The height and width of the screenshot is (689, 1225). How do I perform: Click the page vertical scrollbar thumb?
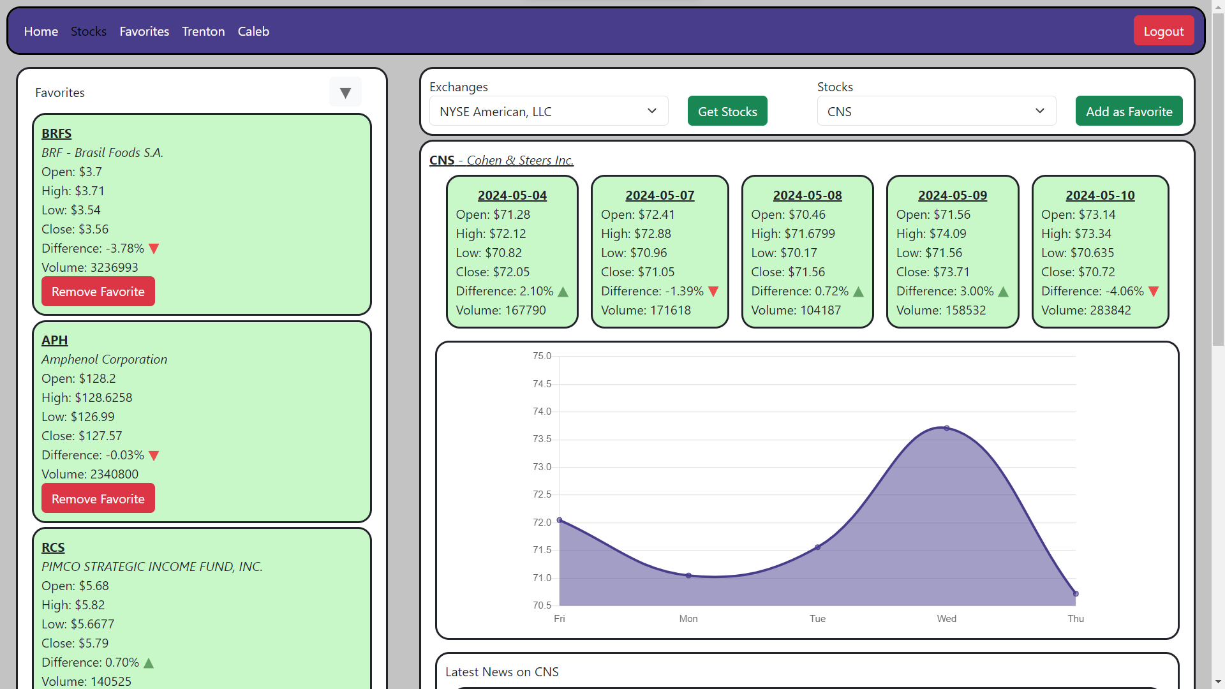point(1218,179)
